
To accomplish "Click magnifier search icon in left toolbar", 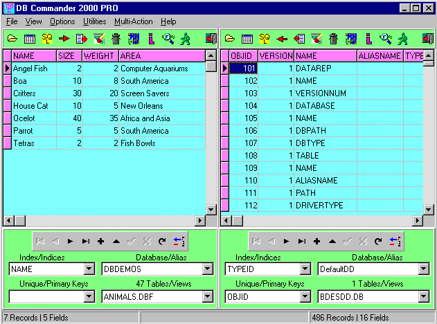I will 168,39.
